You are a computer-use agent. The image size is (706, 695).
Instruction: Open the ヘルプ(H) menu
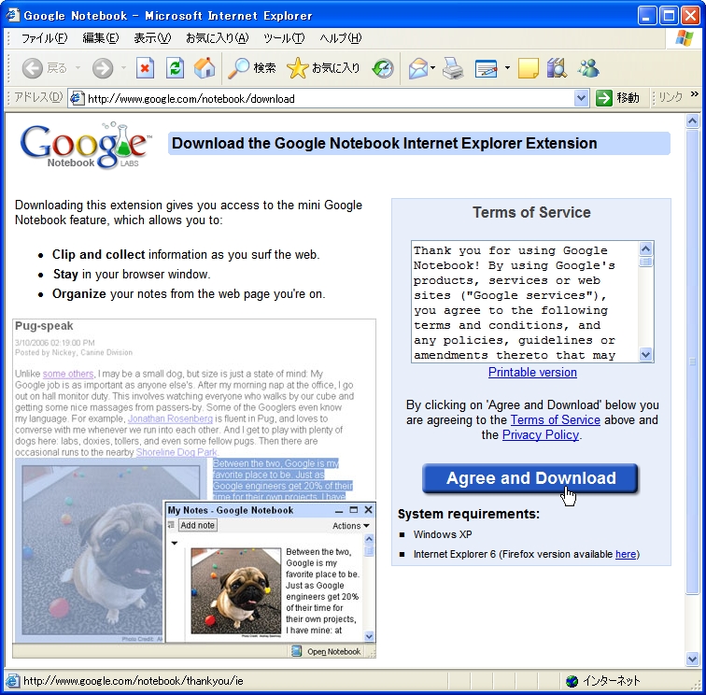click(x=340, y=38)
